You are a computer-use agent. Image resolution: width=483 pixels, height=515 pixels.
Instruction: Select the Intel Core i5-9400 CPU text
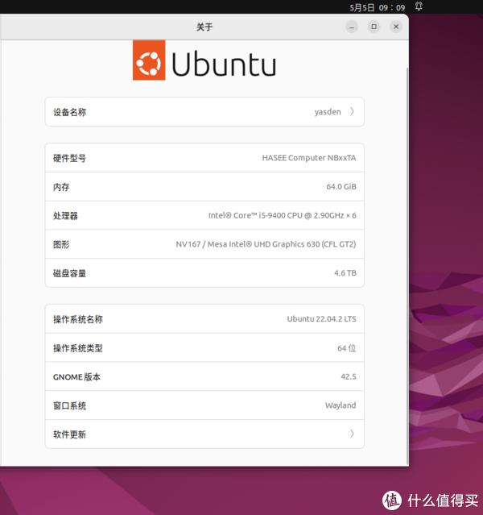pos(283,215)
